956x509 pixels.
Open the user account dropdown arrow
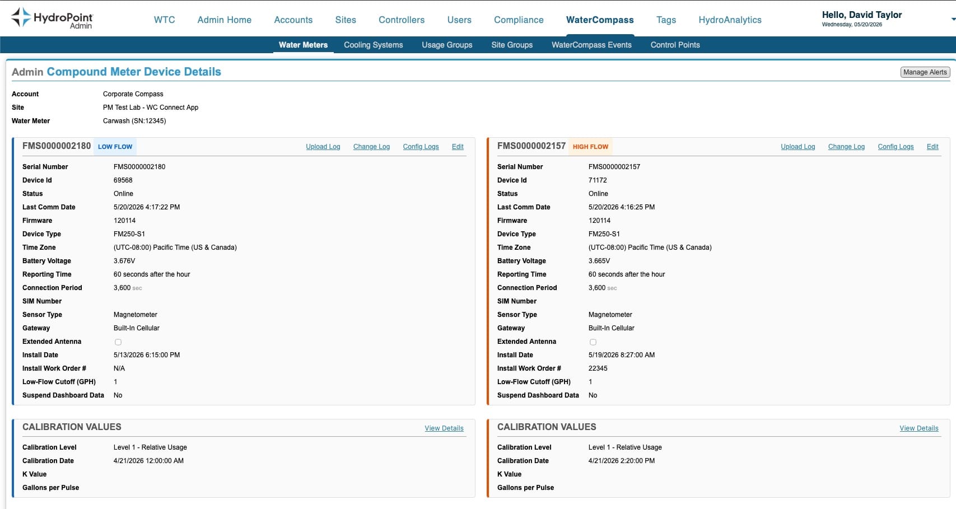[x=953, y=20]
